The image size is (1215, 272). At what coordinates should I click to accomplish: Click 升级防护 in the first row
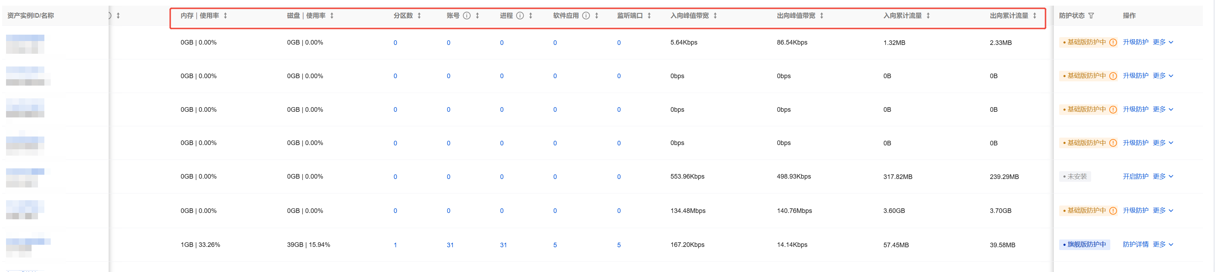pyautogui.click(x=1135, y=42)
